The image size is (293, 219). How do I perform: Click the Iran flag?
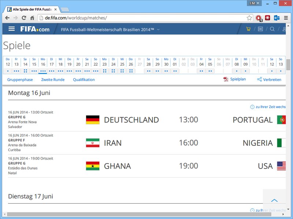[93, 143]
